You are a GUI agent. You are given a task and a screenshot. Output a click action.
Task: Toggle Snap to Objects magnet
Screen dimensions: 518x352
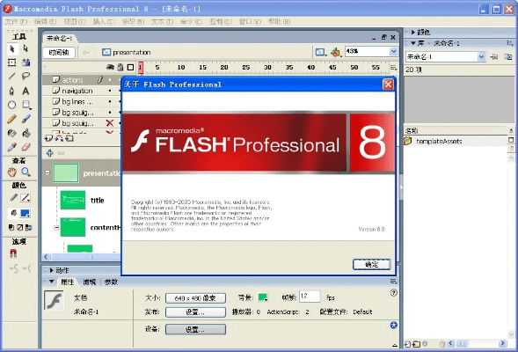coord(13,253)
